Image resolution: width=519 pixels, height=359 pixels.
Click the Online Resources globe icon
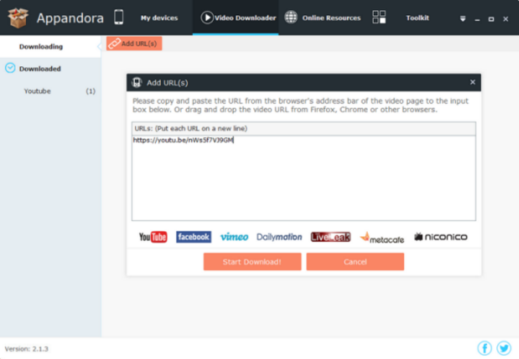[x=291, y=18]
